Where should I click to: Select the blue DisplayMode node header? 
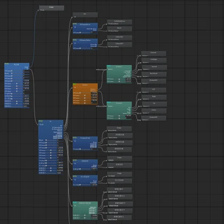[85, 138]
